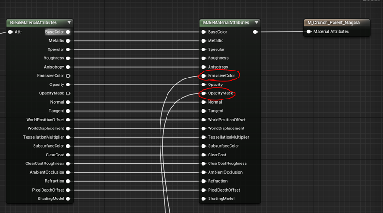
Task: Collapse the BreakMaterialAttributes node arrow
Action: 69,22
